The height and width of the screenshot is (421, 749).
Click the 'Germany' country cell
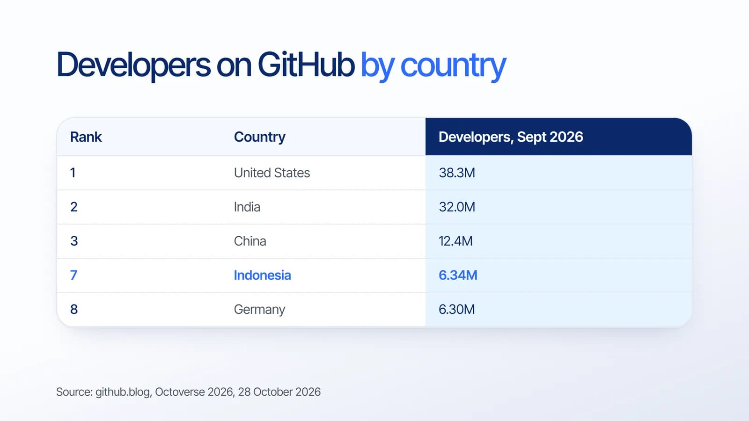tap(259, 310)
